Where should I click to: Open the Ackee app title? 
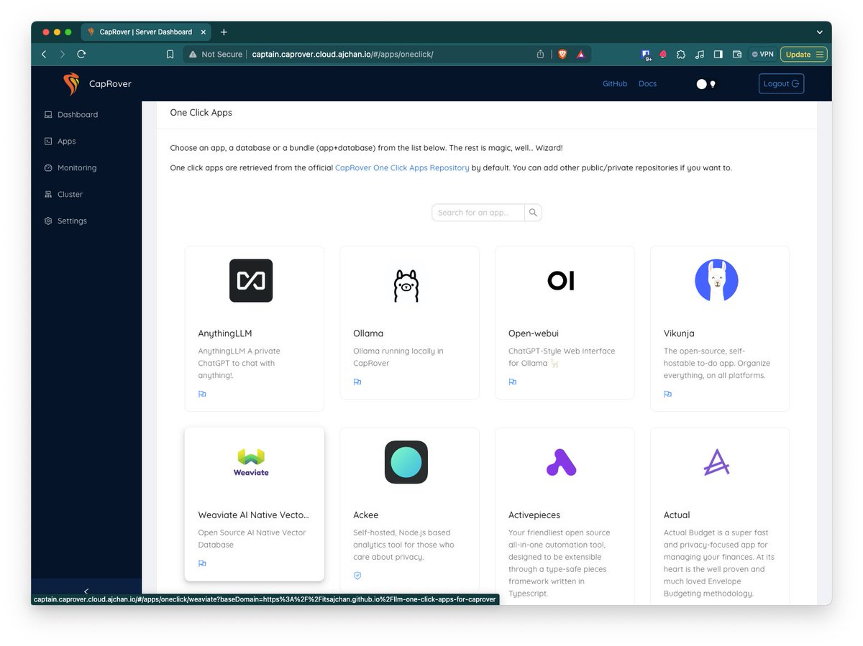[x=366, y=515]
